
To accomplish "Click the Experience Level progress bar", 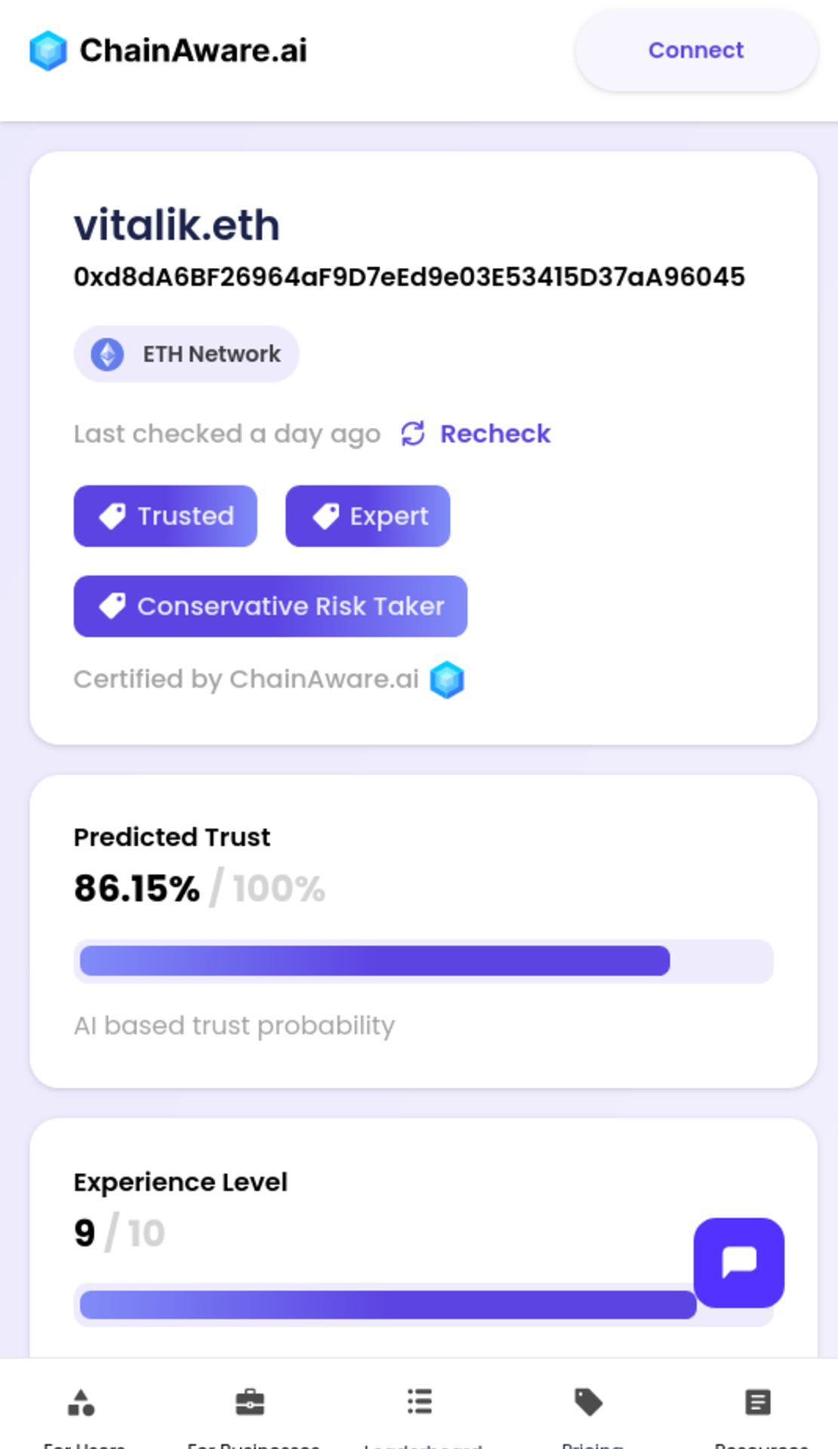I will click(x=424, y=1304).
